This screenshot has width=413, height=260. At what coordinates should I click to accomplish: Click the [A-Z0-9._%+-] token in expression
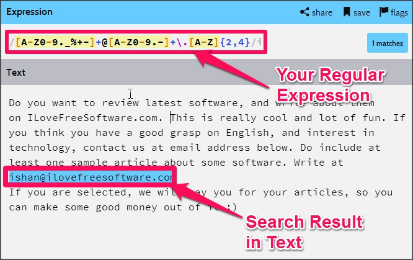[55, 42]
